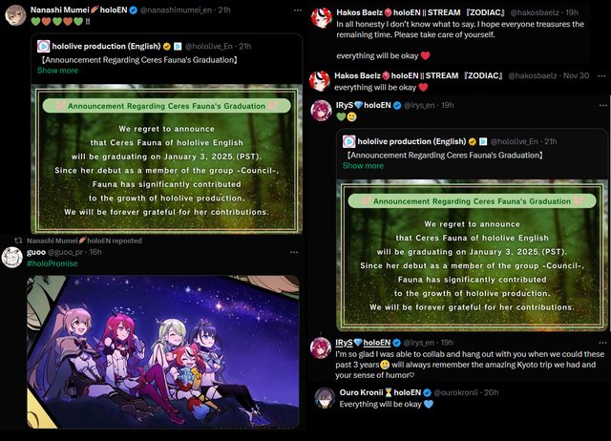Click the hololive production logo in Mumei's quote
The width and height of the screenshot is (611, 441).
tap(43, 47)
